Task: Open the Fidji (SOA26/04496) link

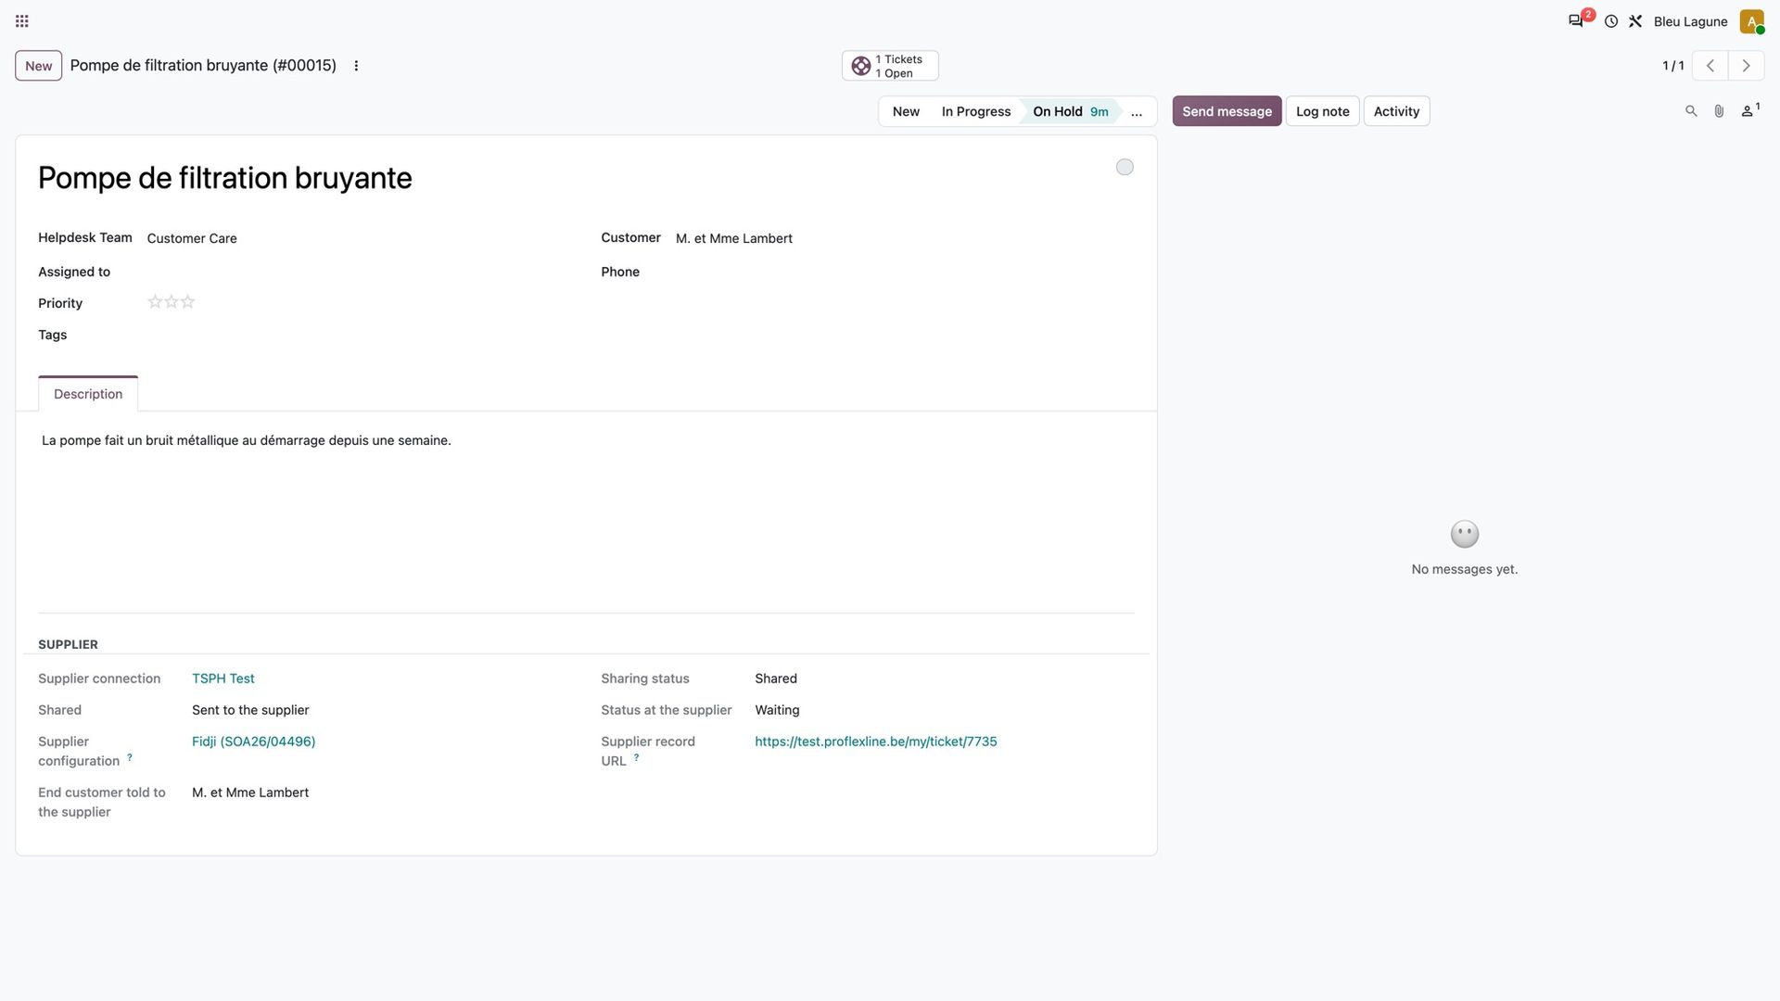Action: (253, 741)
